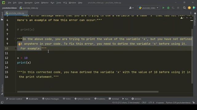Click the commented # print(x) line
197x110 pixels.
point(26,30)
